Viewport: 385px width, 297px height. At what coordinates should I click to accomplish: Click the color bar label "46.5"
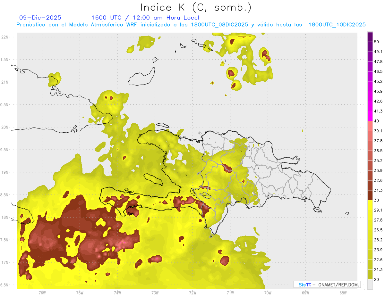[x=378, y=72]
